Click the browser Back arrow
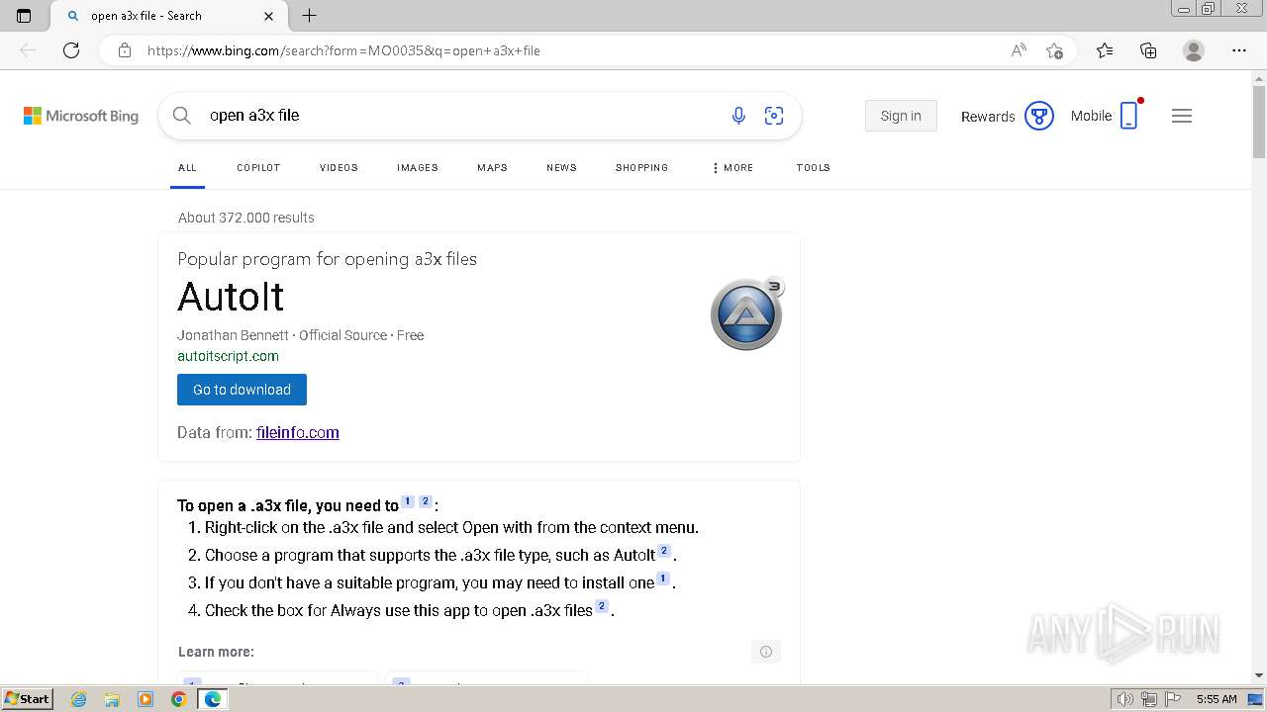Image resolution: width=1267 pixels, height=712 pixels. (x=28, y=50)
